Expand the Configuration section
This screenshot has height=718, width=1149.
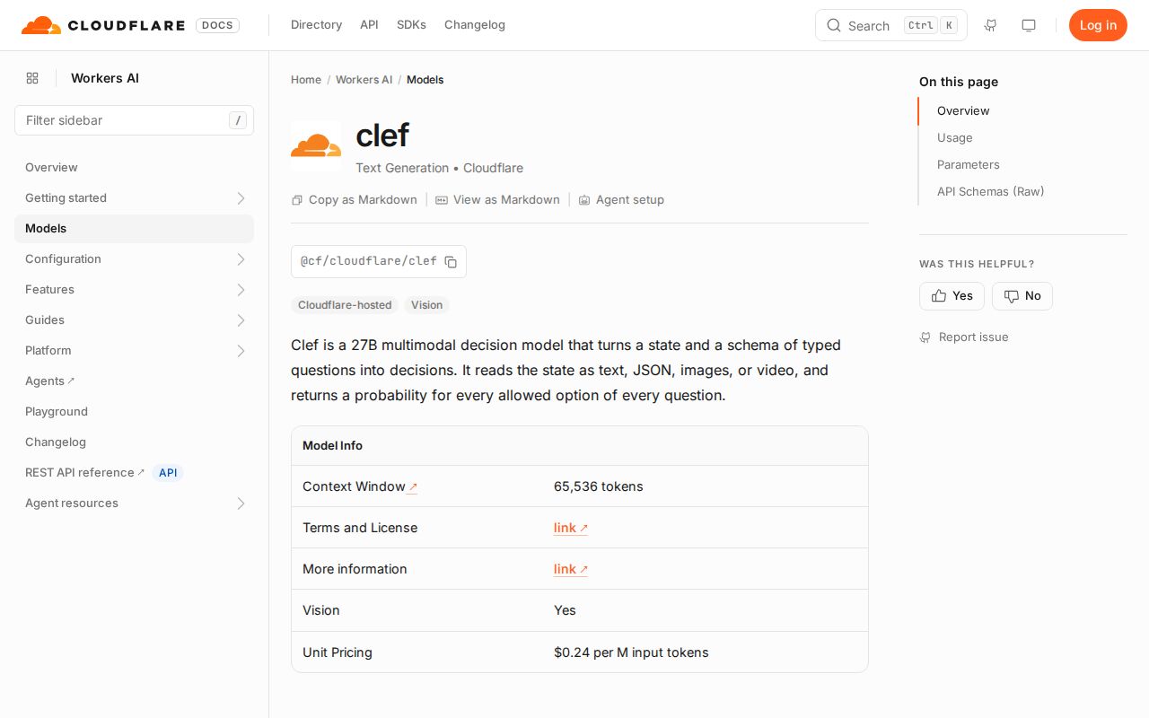(241, 259)
